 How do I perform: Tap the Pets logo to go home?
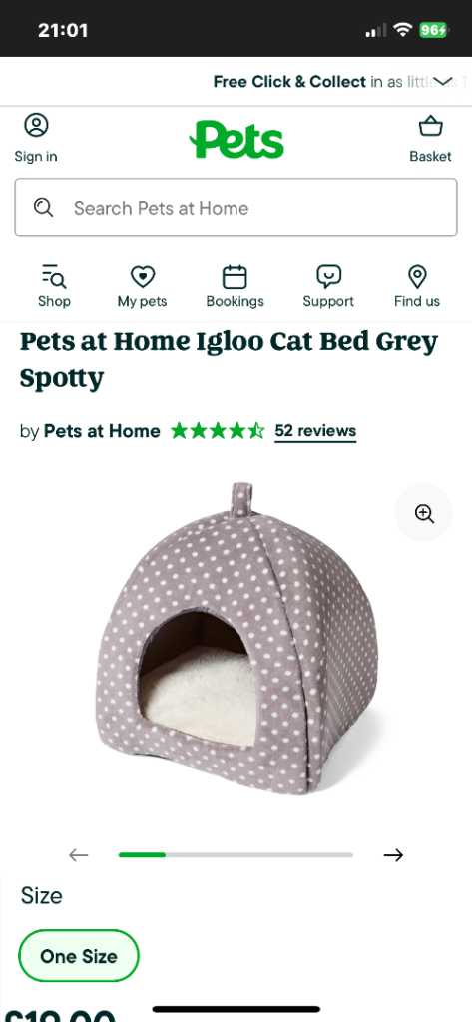(236, 140)
